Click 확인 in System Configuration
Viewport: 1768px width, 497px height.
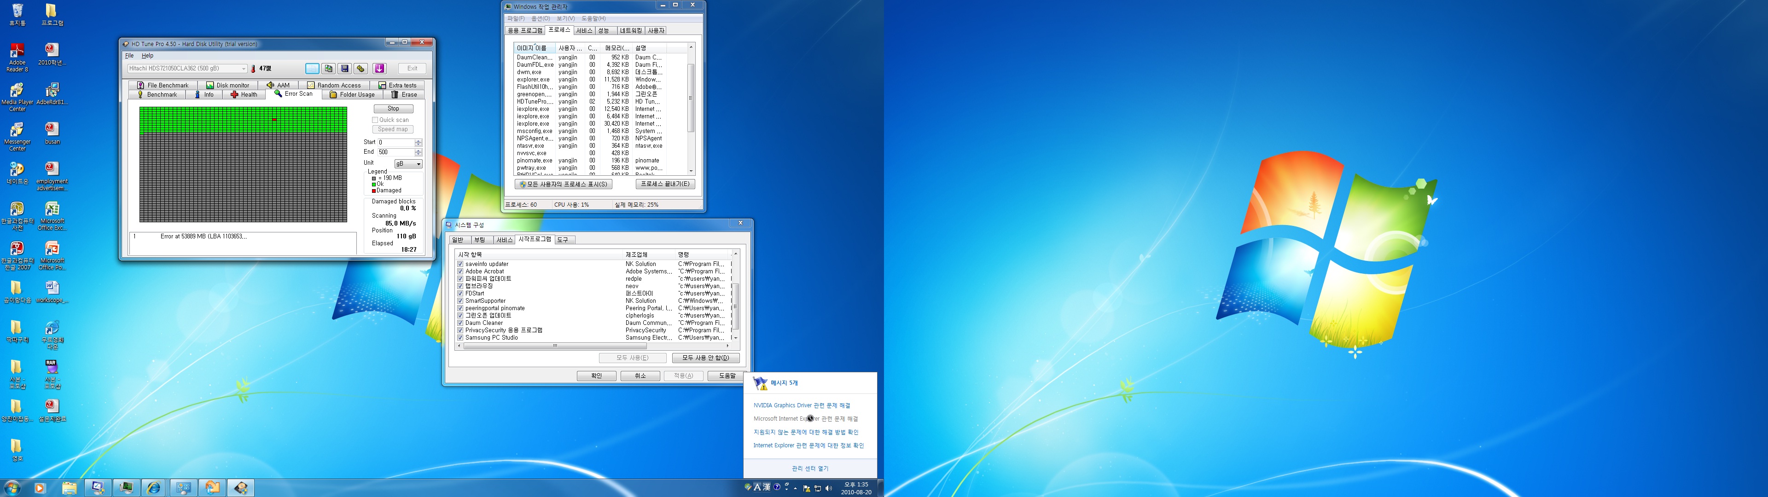(x=596, y=376)
